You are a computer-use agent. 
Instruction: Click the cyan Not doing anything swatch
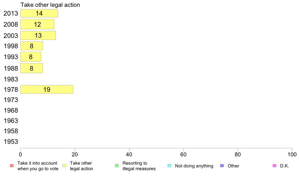click(x=169, y=166)
